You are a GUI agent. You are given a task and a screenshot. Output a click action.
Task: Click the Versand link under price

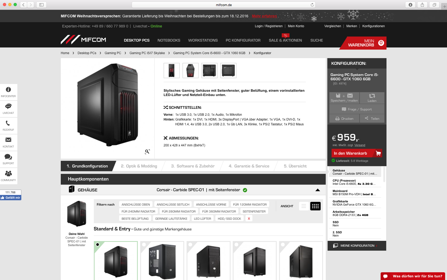tap(360, 145)
